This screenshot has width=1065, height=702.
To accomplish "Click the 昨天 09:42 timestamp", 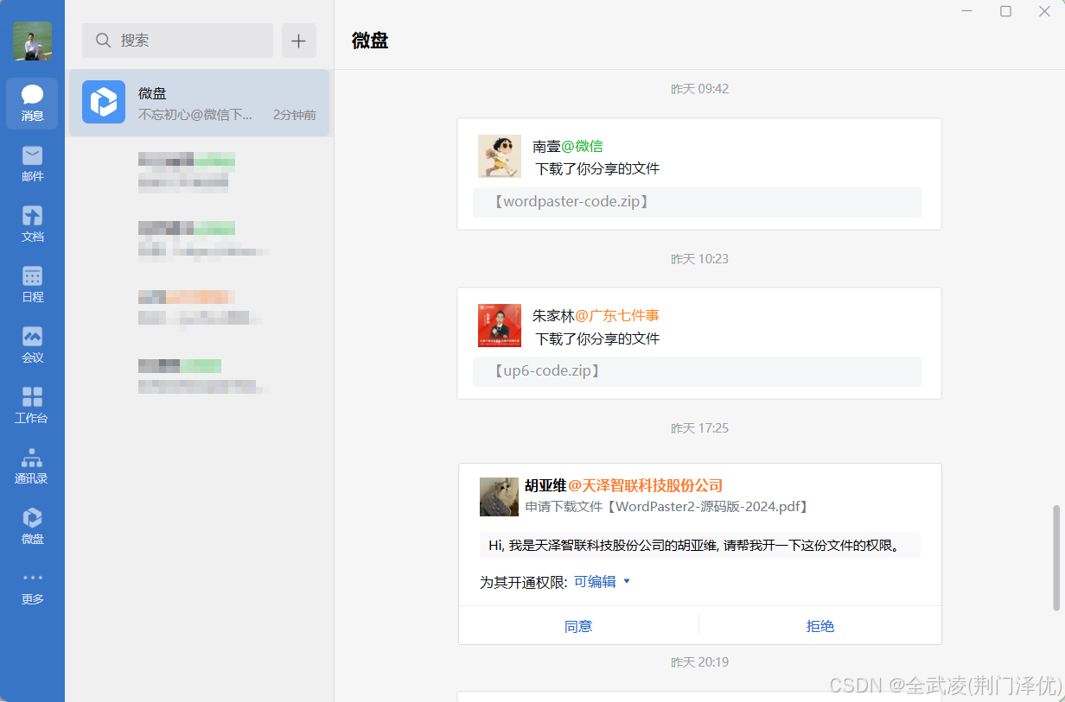I will (x=699, y=89).
